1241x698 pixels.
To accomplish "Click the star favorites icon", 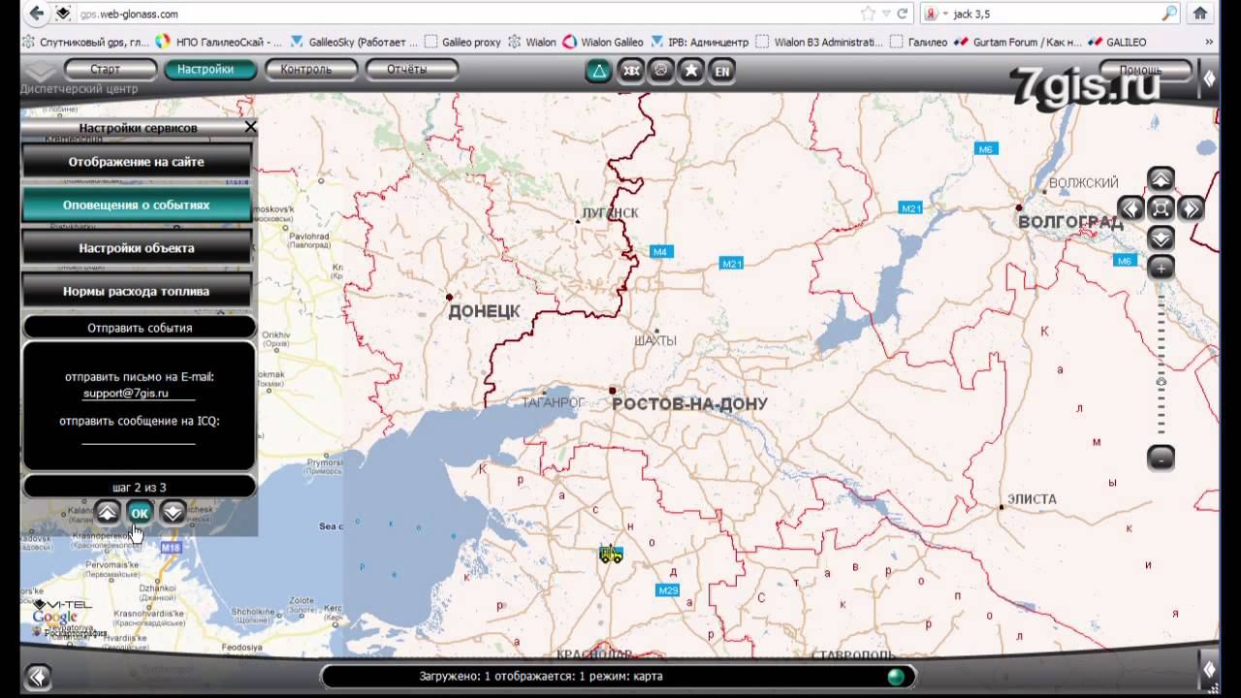I will coord(690,71).
